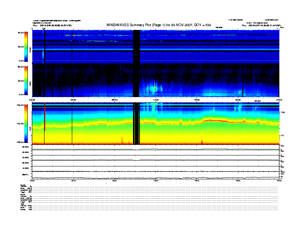This screenshot has width=301, height=232.
Task: Click the 24:00 time label below RAD1 panel
Action: click(x=279, y=100)
